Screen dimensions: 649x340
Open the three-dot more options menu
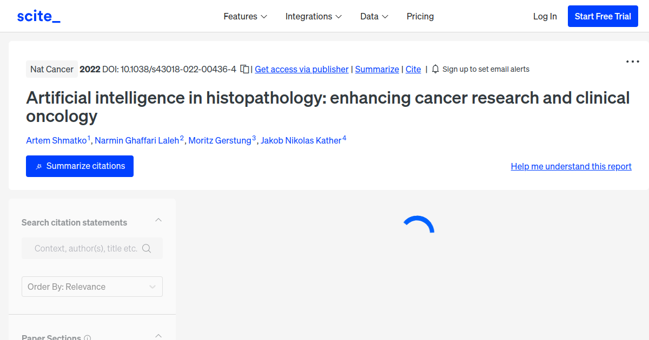click(633, 62)
